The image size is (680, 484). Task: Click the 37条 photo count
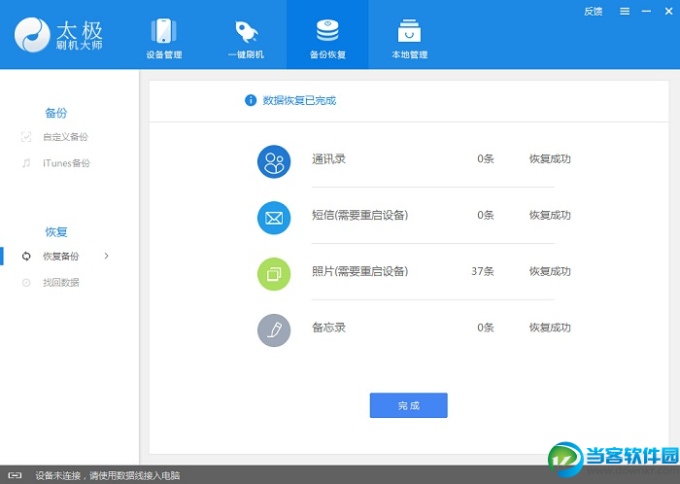tap(483, 271)
